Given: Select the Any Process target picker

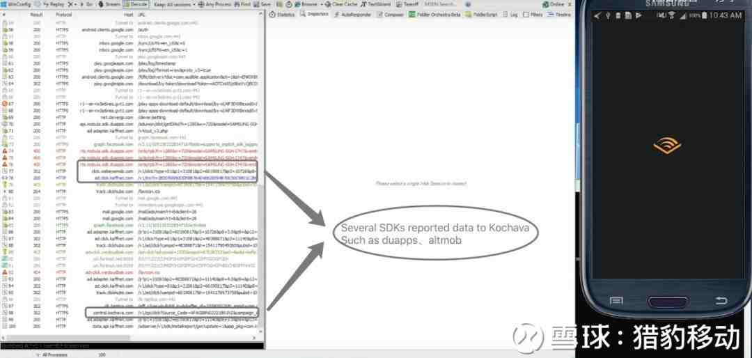Looking at the screenshot, I should point(215,4).
